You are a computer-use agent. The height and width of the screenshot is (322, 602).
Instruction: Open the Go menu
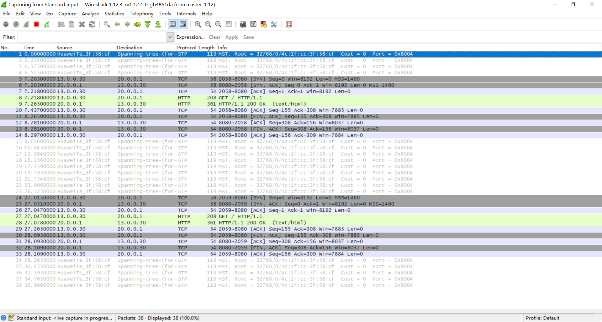click(x=50, y=14)
